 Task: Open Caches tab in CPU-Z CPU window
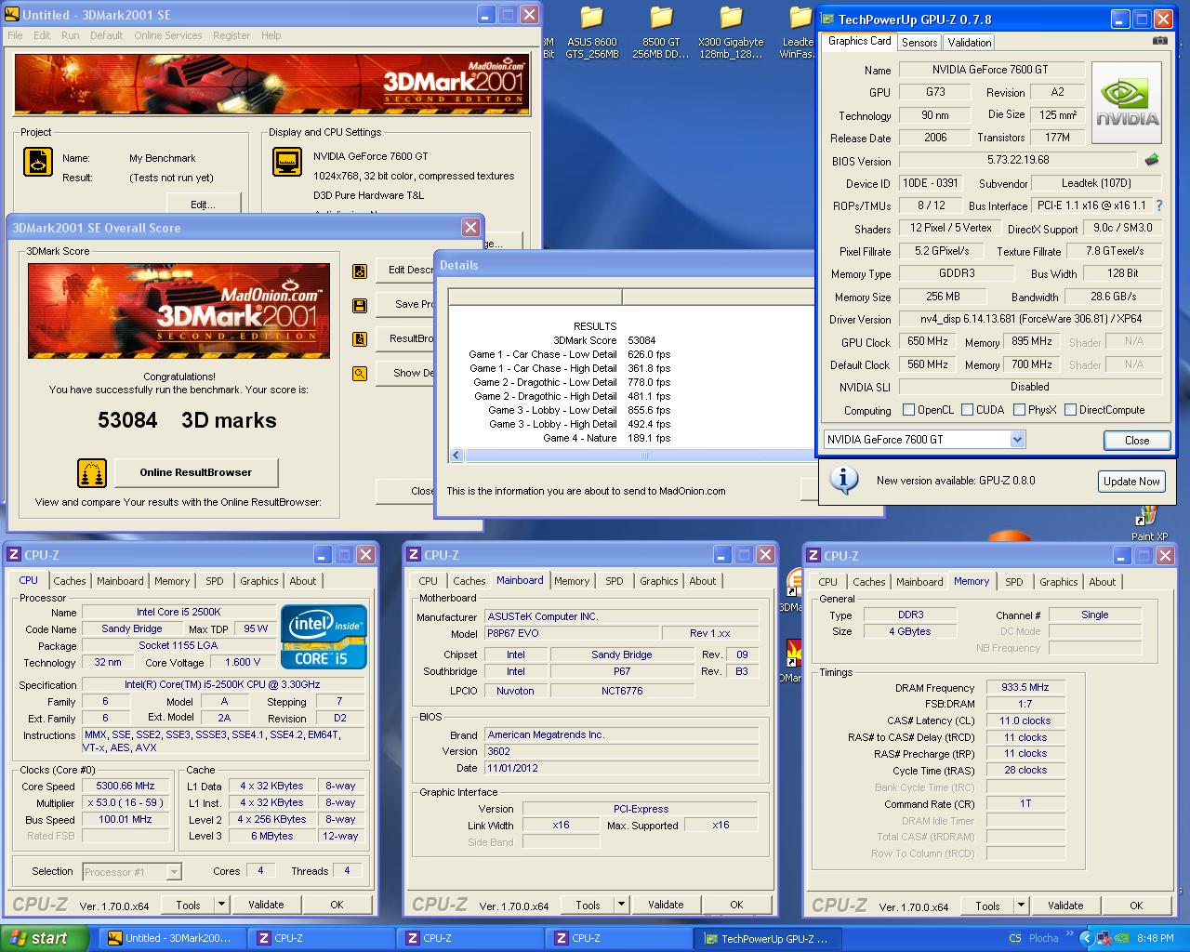(70, 581)
